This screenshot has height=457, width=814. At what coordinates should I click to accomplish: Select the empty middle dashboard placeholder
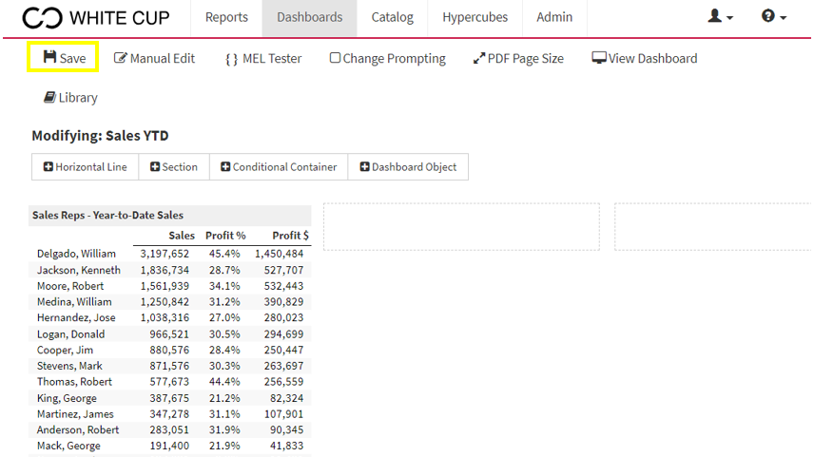[x=461, y=227]
